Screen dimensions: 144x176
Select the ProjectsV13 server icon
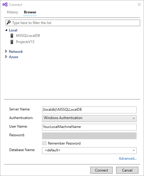click(x=12, y=42)
